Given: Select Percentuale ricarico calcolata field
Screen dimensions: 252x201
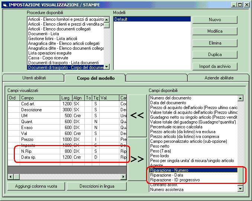Looking at the screenshot, I should [x=194, y=127].
